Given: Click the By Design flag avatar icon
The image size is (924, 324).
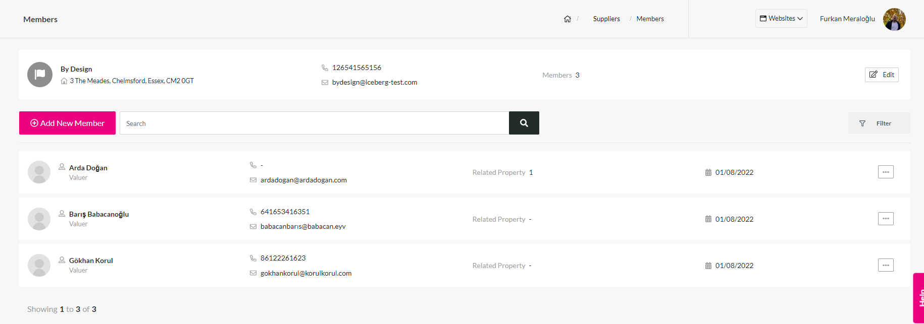Looking at the screenshot, I should click(40, 75).
